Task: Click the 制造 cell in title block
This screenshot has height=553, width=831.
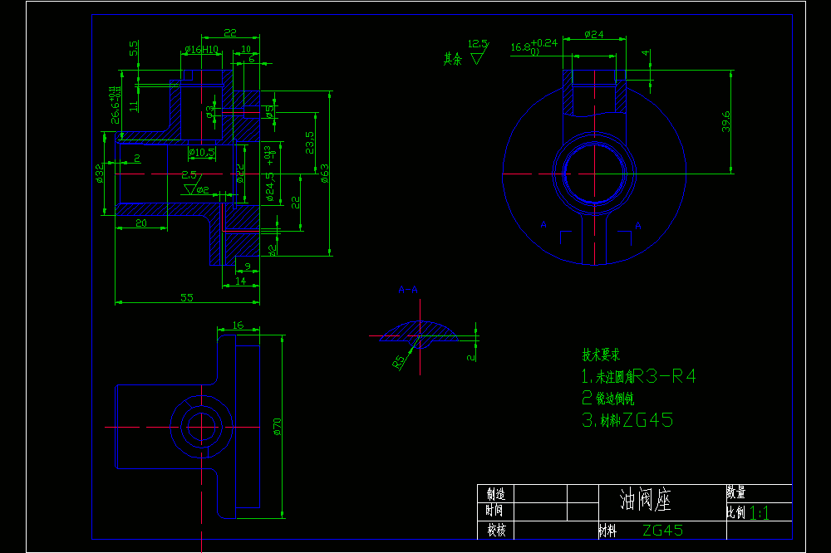Action: click(496, 494)
